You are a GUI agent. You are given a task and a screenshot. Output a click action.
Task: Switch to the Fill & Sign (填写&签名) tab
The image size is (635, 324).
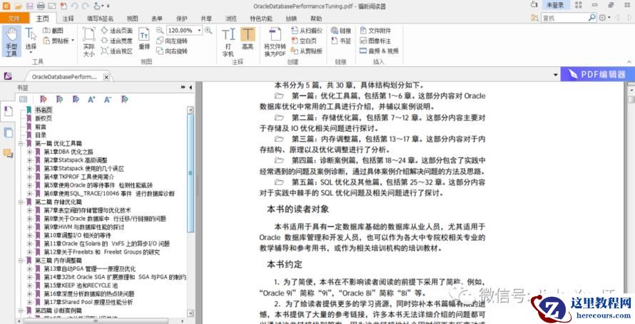tap(100, 19)
